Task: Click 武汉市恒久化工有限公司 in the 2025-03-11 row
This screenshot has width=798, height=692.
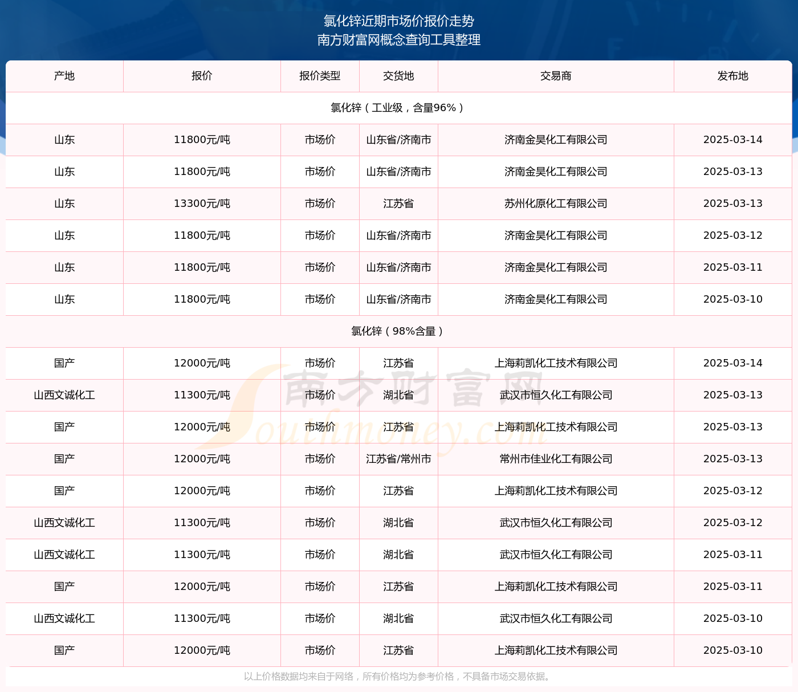Action: tap(556, 555)
